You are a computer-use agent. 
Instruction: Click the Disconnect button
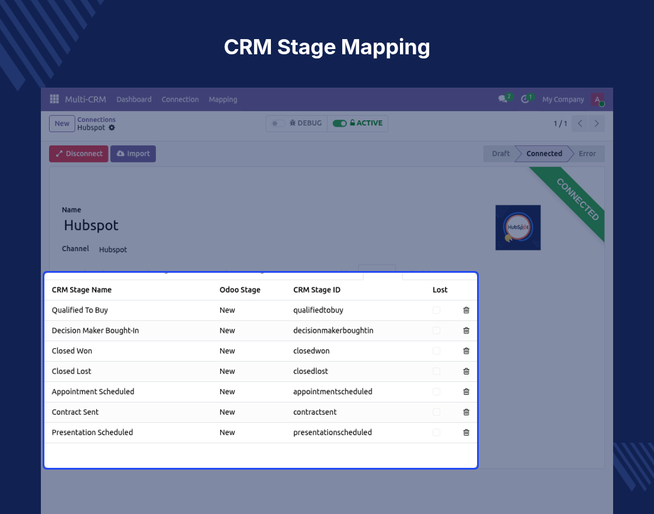(x=79, y=154)
